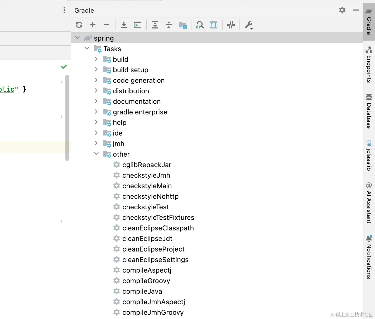
Task: Expand the documentation group
Action: pos(96,101)
